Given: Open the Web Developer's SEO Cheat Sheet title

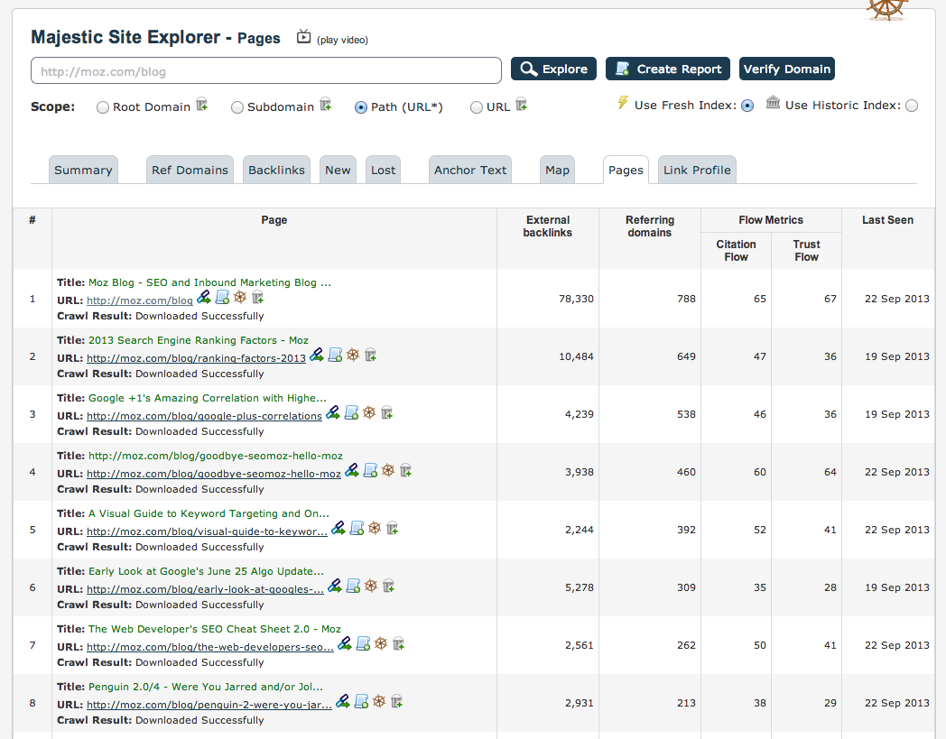Looking at the screenshot, I should [x=215, y=629].
